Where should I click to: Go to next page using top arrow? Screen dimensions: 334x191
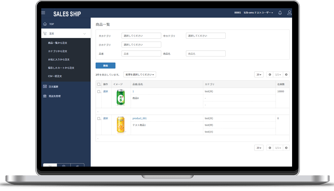286,75
